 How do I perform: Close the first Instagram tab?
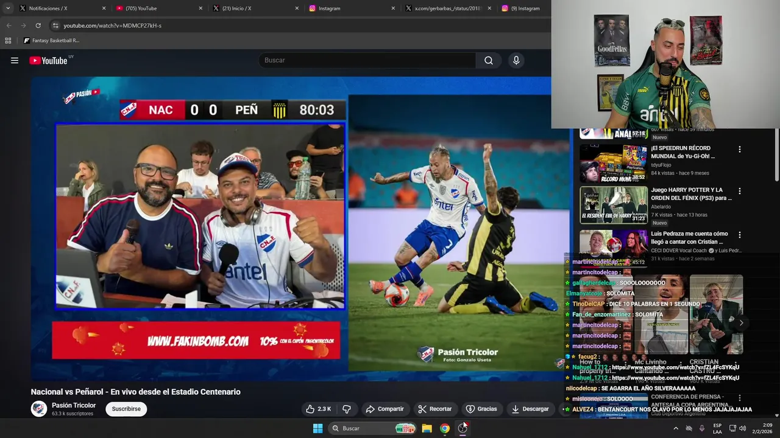[x=393, y=9]
